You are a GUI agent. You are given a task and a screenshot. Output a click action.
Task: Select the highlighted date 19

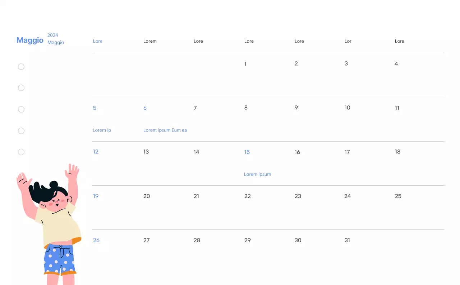point(96,196)
